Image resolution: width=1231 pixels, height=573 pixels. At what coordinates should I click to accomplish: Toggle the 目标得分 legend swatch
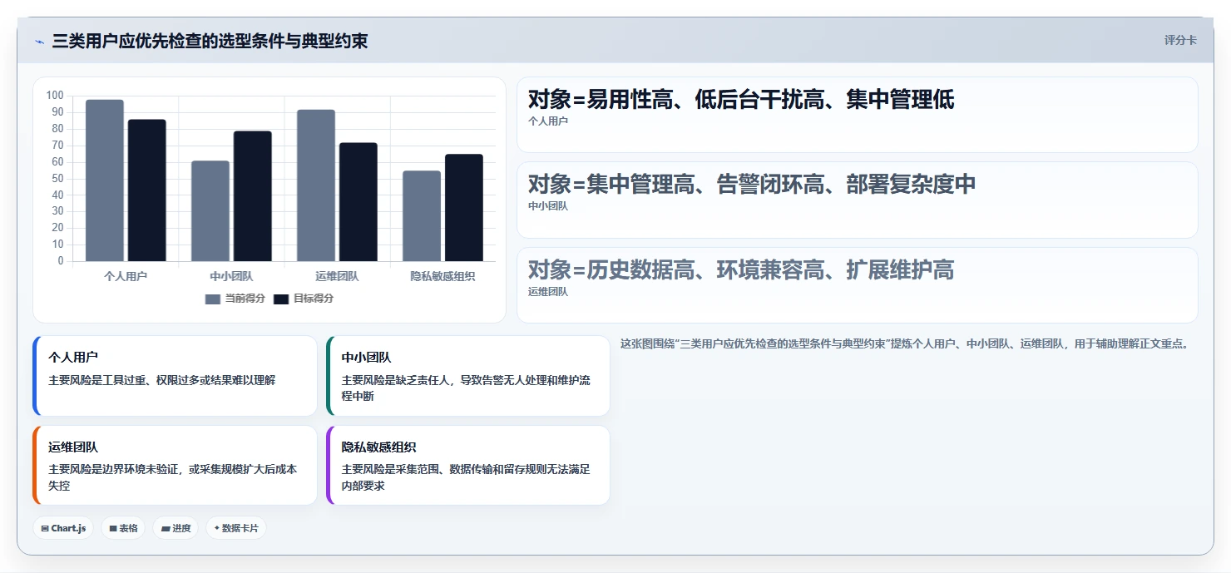coord(281,299)
